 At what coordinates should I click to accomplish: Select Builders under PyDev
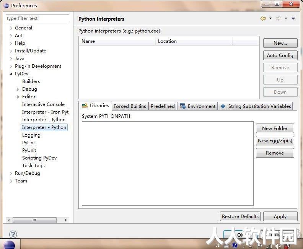coord(31,81)
